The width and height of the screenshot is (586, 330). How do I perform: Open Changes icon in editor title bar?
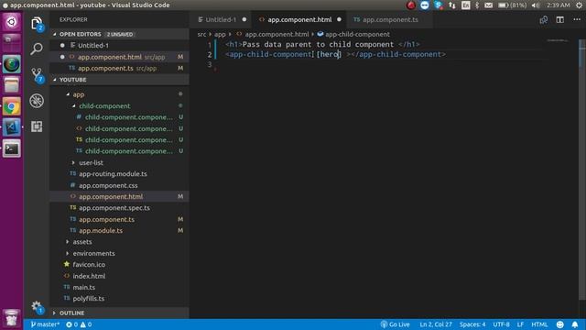coord(544,20)
